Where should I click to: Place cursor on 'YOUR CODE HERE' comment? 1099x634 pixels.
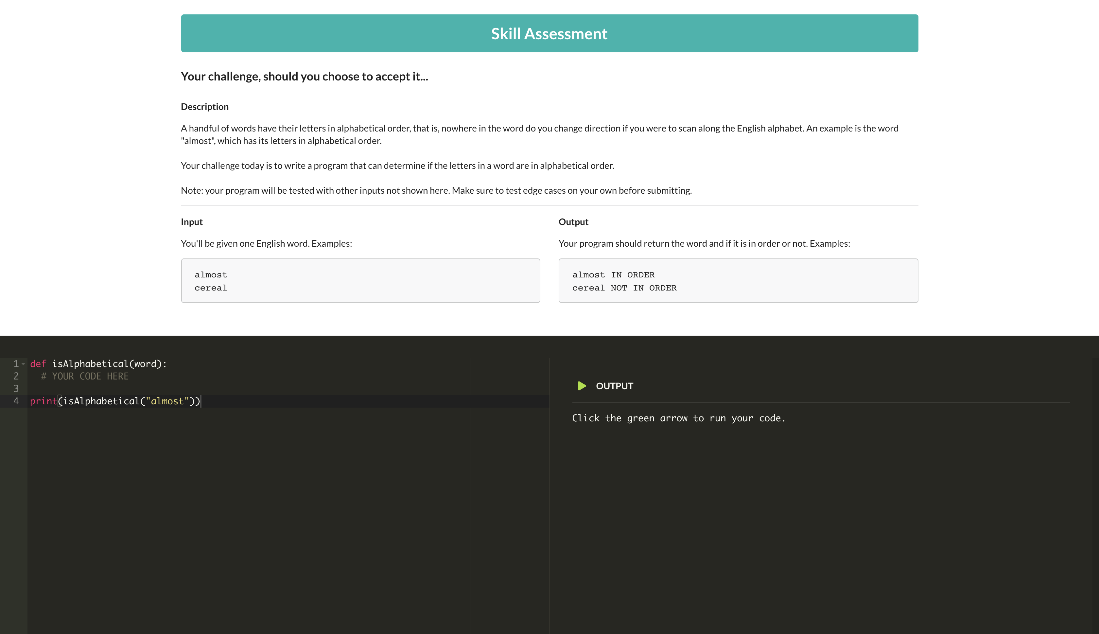(90, 376)
